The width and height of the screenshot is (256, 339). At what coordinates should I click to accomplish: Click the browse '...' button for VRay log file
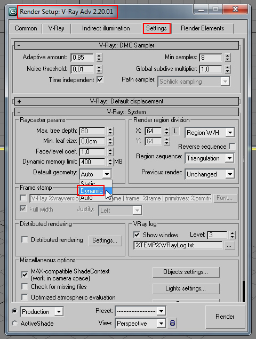coord(229,246)
